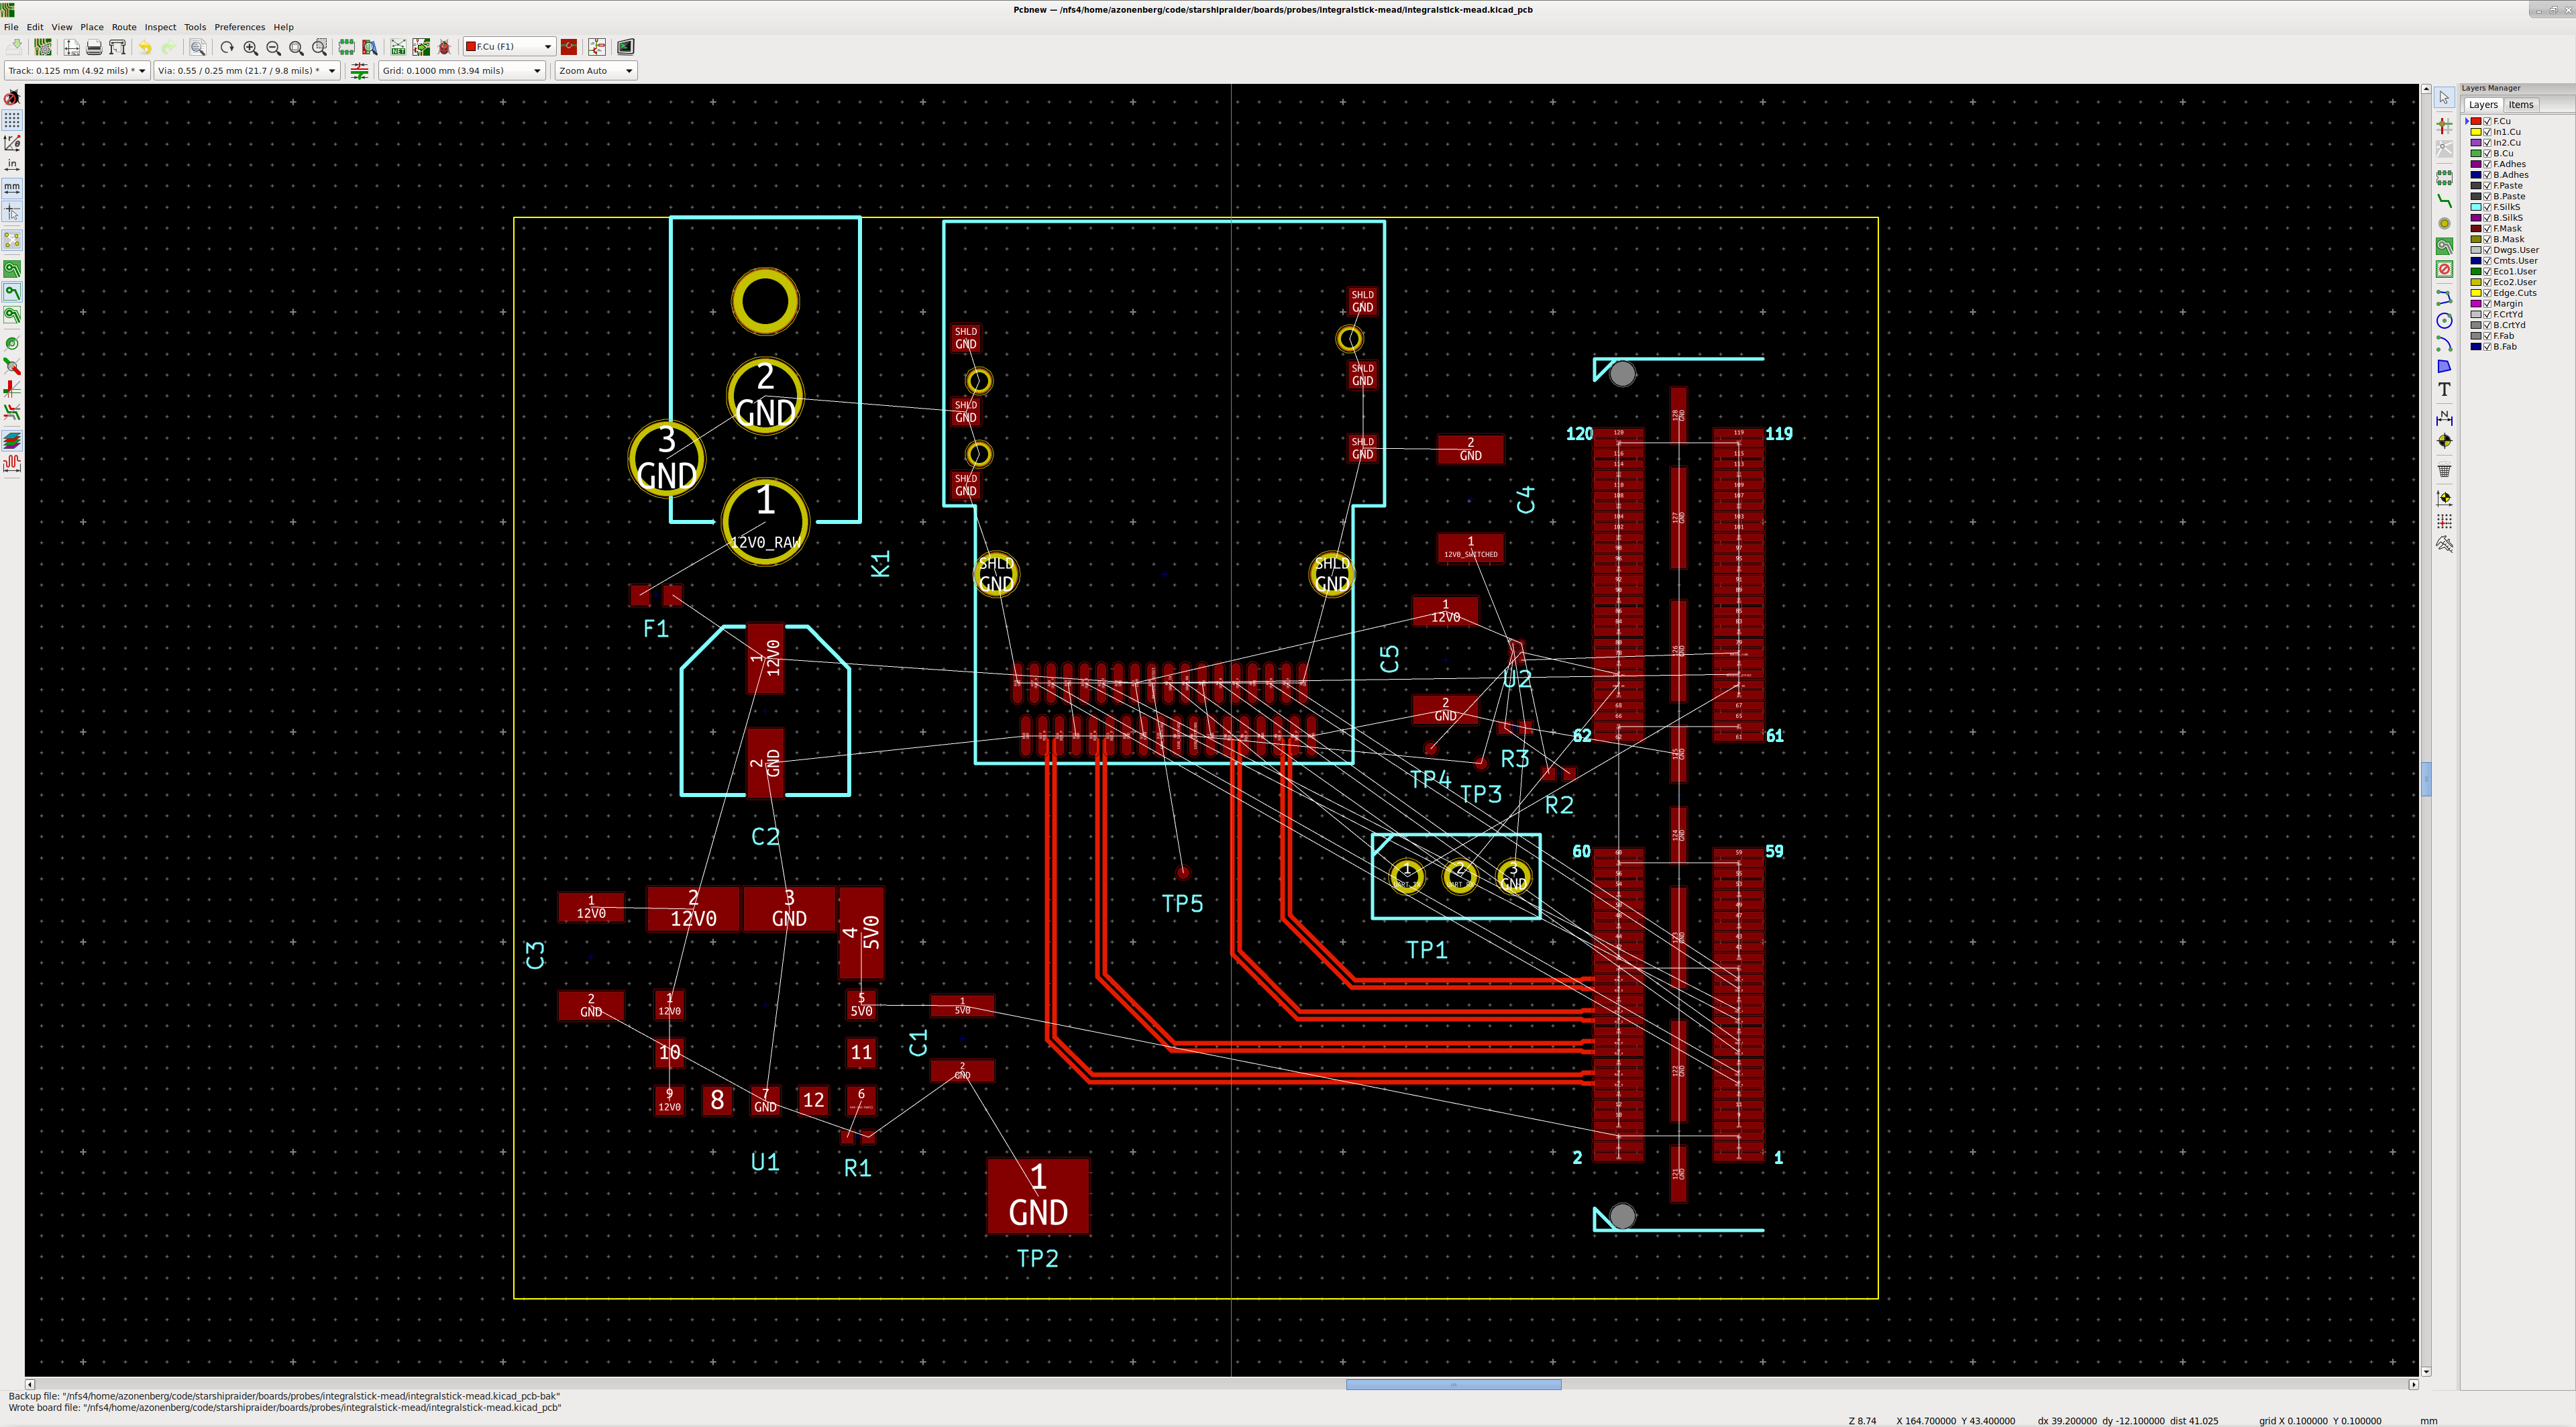Image resolution: width=2576 pixels, height=1427 pixels.
Task: Uncheck the B.Cu layer visibility
Action: (2487, 153)
